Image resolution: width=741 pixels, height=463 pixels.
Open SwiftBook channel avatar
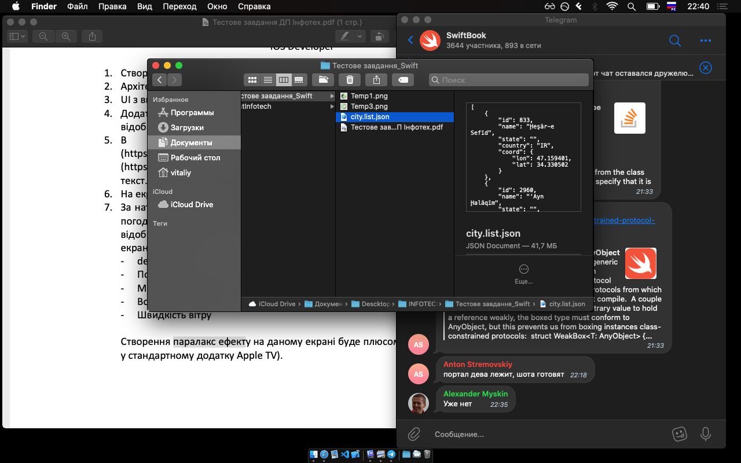[431, 41]
